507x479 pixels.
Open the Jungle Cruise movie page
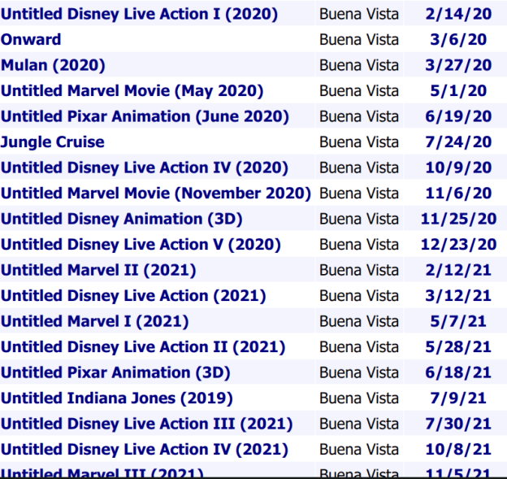(x=53, y=142)
